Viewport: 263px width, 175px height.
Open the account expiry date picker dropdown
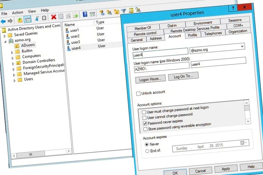[x=244, y=142]
